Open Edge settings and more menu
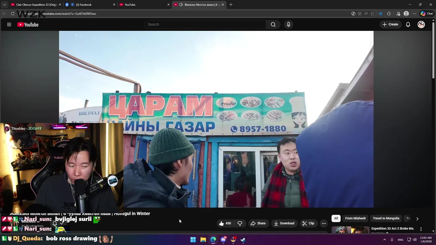436x245 pixels. pyautogui.click(x=414, y=14)
